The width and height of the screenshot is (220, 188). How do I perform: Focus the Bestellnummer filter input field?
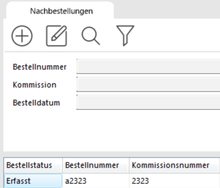click(148, 66)
